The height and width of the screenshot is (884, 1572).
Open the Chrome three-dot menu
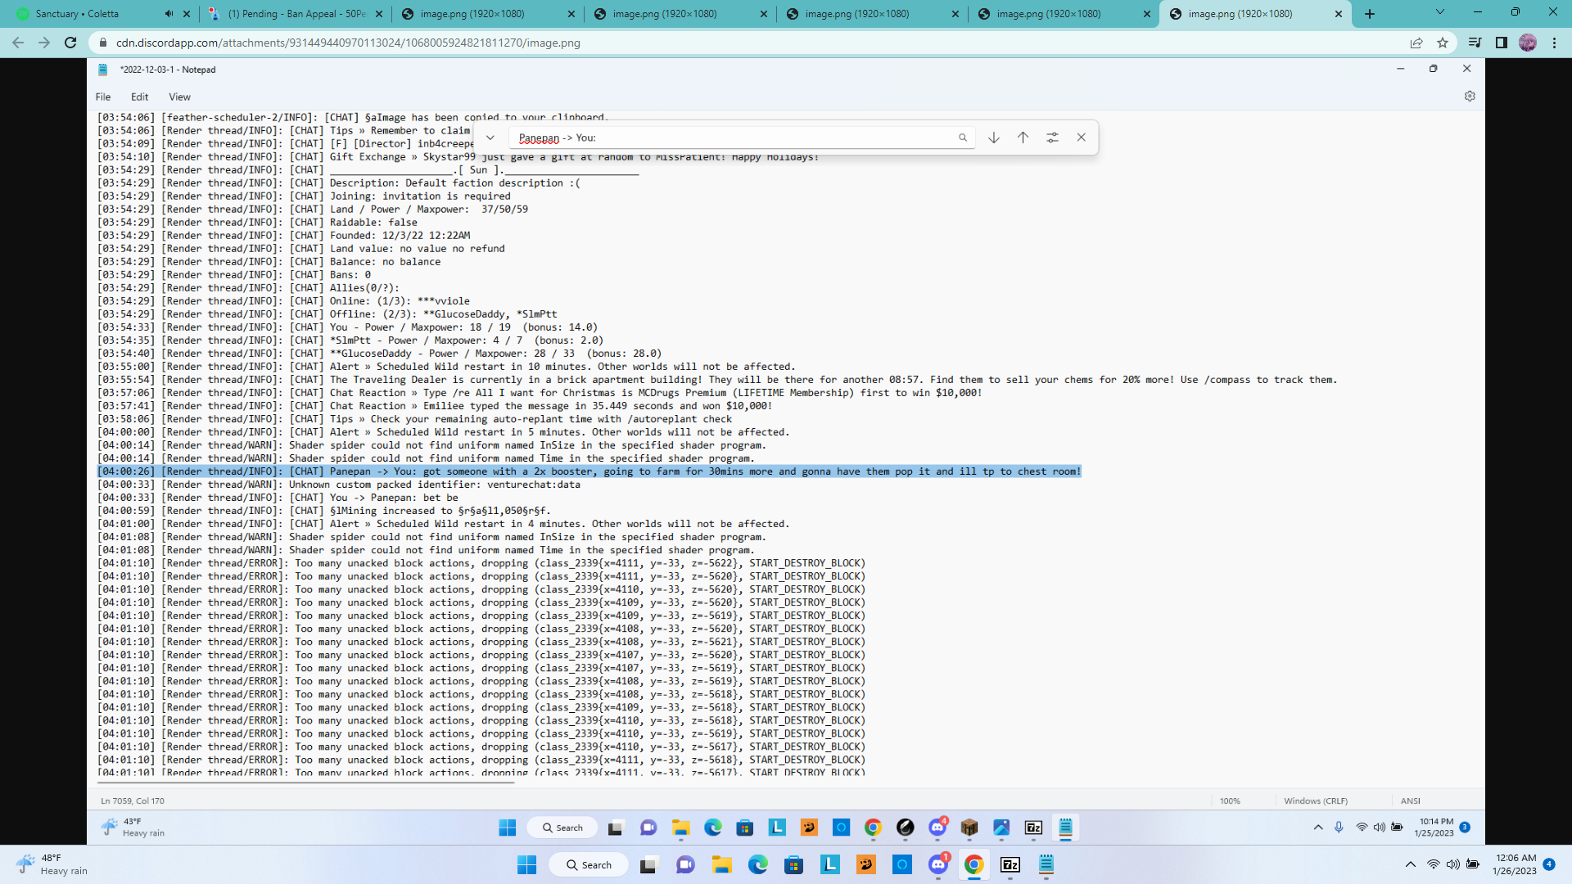tap(1554, 43)
